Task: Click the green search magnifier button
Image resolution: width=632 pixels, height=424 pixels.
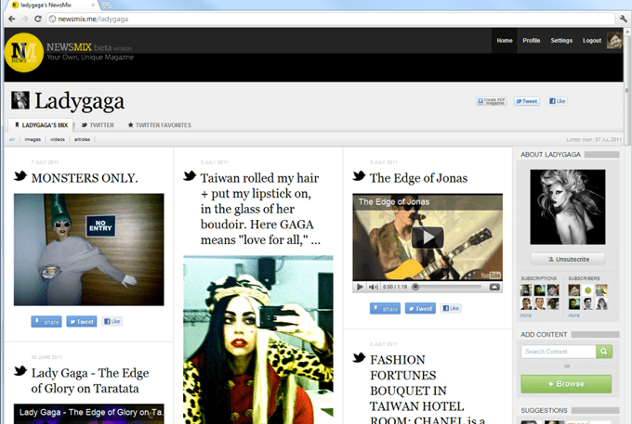Action: (604, 352)
